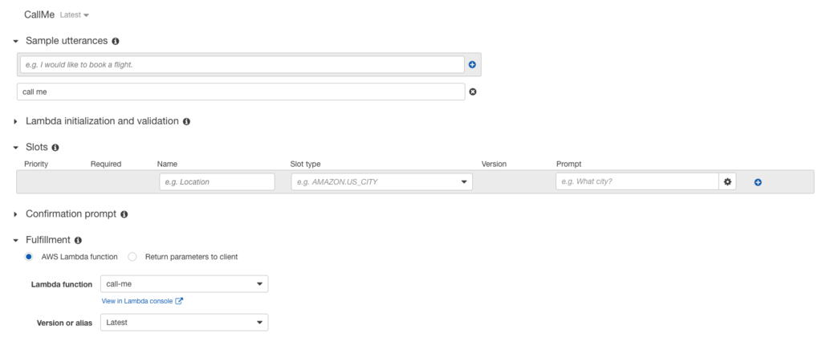Screen dimensions: 822x350
Task: Click the Slot type column header
Action: click(305, 164)
